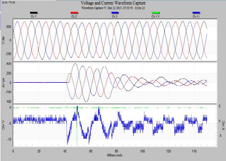Click the red Ch 2 legend swatch
The width and height of the screenshot is (226, 161).
coord(74,13)
